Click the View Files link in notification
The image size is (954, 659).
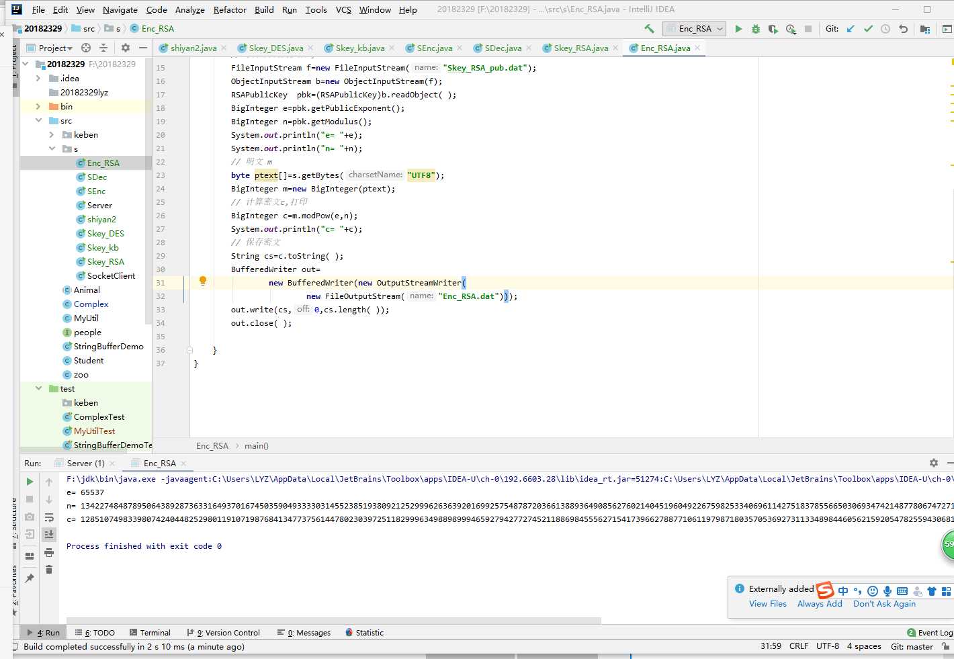tap(767, 603)
